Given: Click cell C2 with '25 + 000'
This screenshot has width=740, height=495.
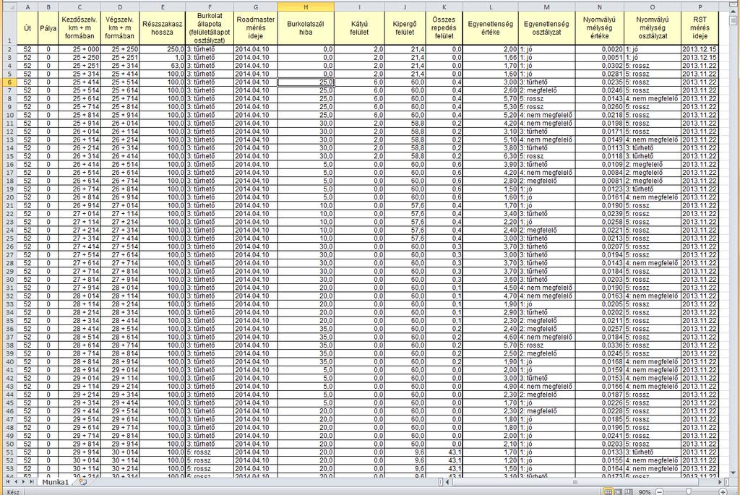Looking at the screenshot, I should pyautogui.click(x=79, y=49).
